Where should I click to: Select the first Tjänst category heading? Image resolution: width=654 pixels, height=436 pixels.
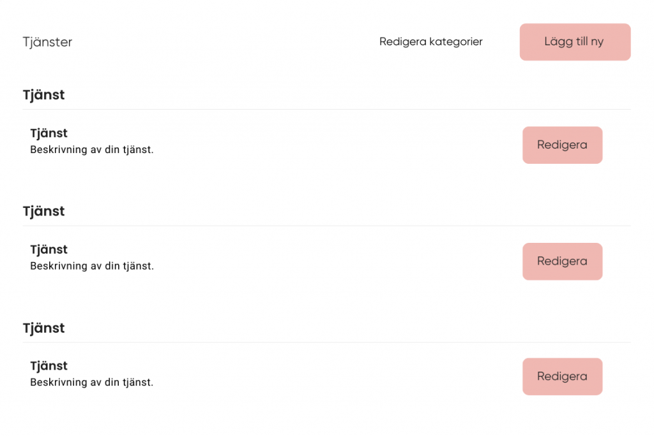[x=43, y=95]
